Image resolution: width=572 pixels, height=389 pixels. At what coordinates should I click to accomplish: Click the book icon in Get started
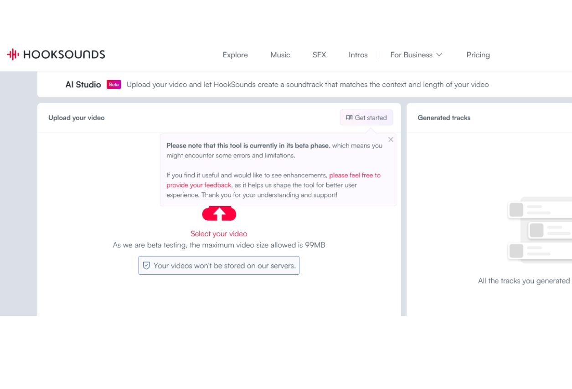coord(349,118)
